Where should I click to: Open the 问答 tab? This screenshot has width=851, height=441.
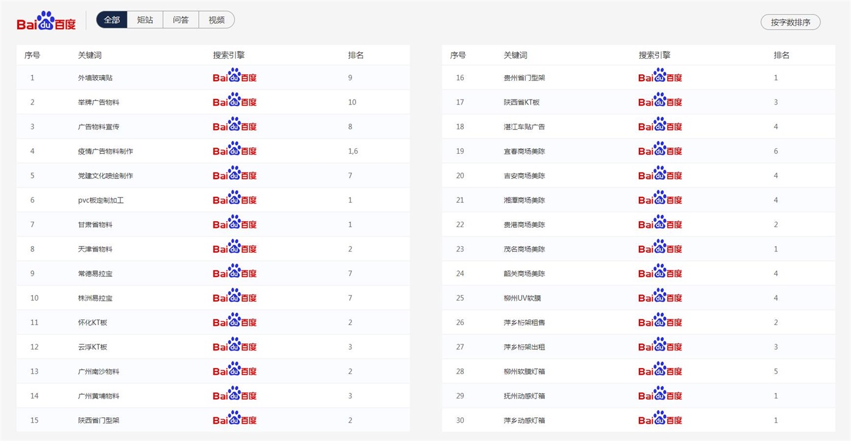pos(181,20)
